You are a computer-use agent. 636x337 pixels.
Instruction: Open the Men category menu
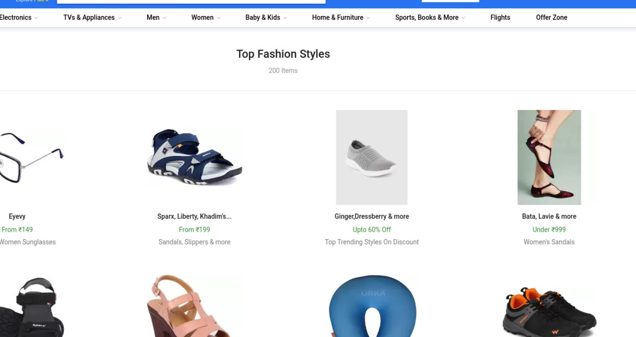pyautogui.click(x=153, y=17)
